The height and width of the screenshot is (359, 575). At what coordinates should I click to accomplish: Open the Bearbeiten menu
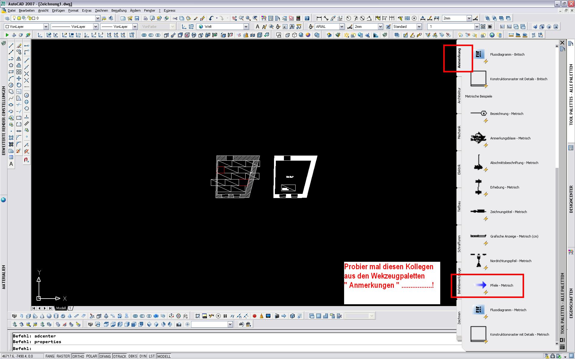pos(27,10)
